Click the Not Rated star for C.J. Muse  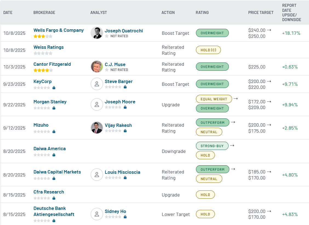point(107,70)
